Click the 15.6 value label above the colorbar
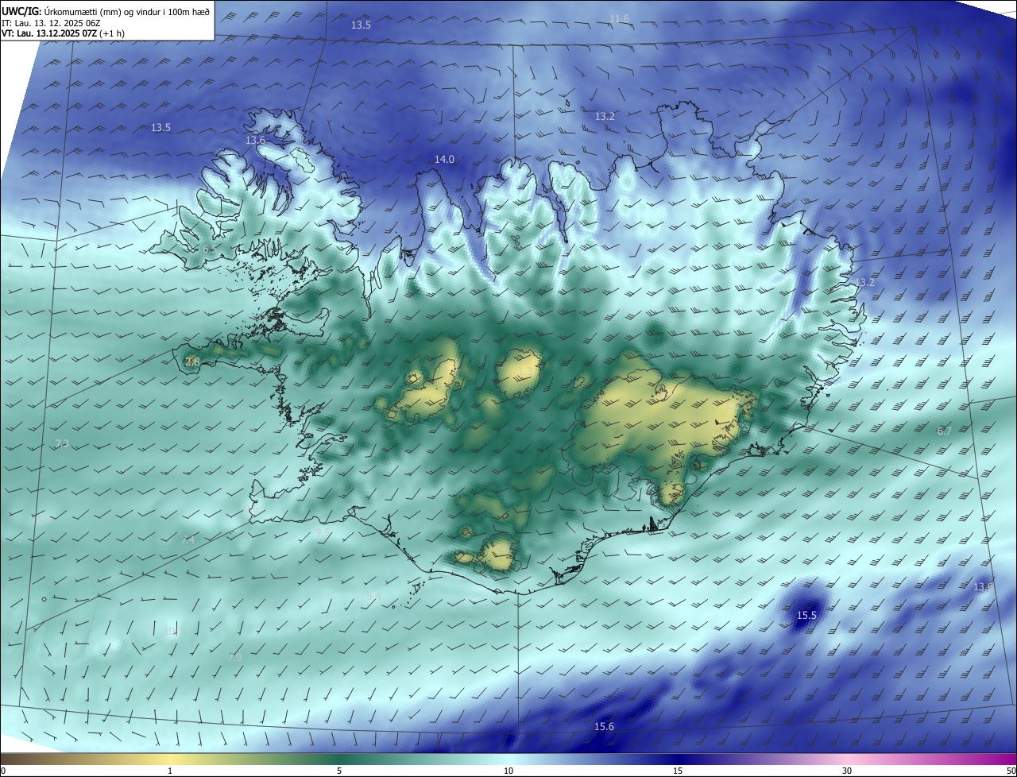This screenshot has height=777, width=1017. click(x=604, y=726)
